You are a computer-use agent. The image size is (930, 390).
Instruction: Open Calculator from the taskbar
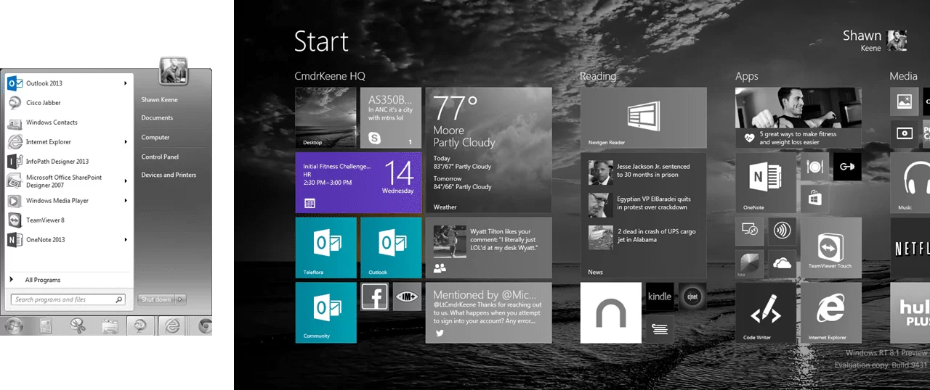(x=46, y=326)
